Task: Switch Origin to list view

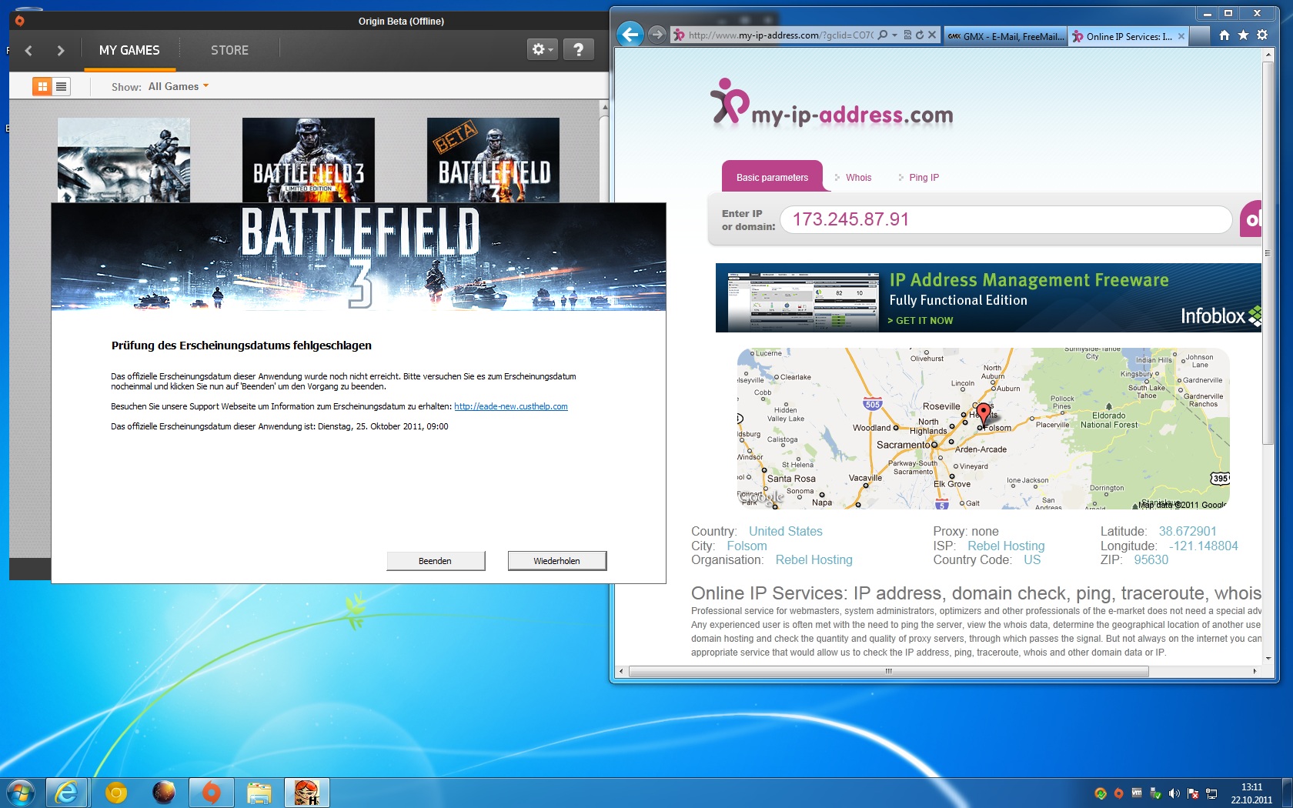Action: coord(62,86)
